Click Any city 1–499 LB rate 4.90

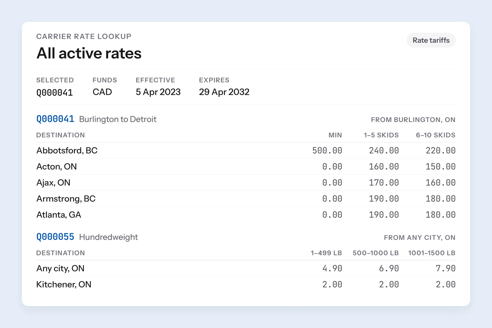pyautogui.click(x=332, y=268)
